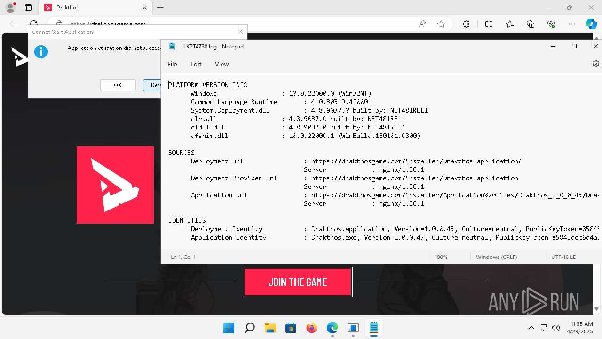
Task: Click SOURCES heading in log
Action: (182, 153)
